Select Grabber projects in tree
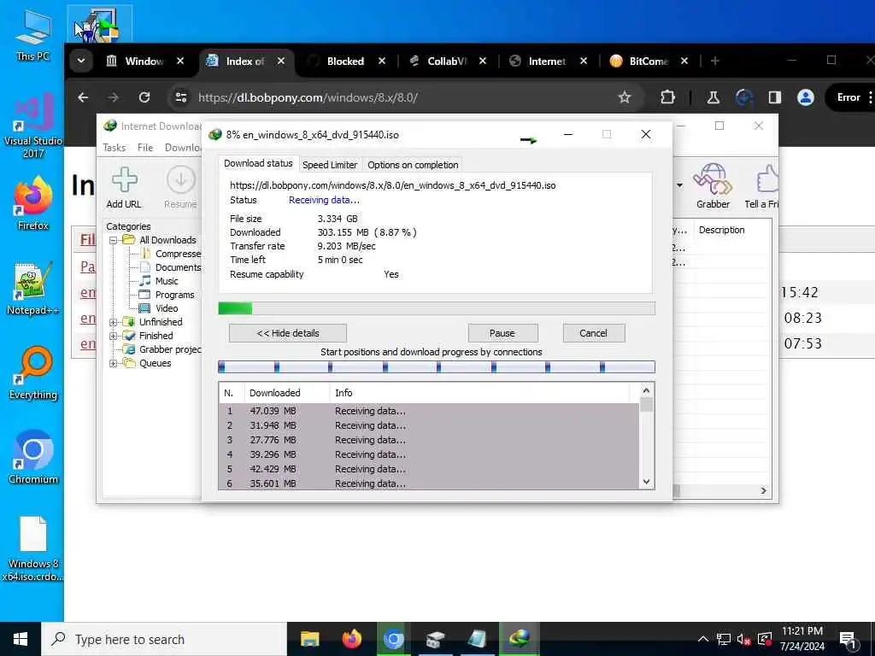 pyautogui.click(x=163, y=349)
